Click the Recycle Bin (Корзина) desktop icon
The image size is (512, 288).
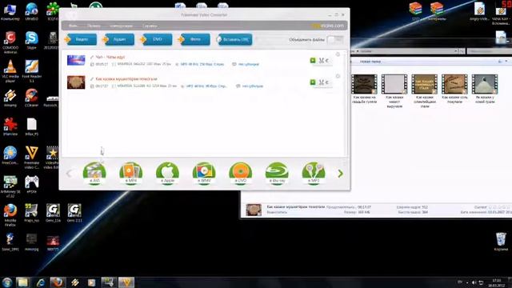point(501,242)
